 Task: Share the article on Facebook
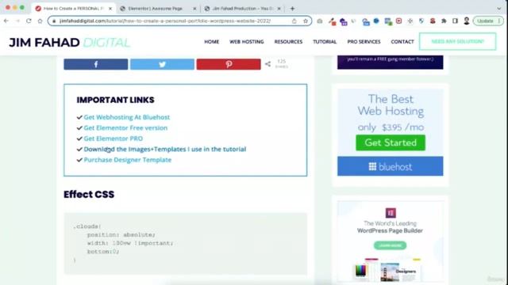tap(96, 64)
